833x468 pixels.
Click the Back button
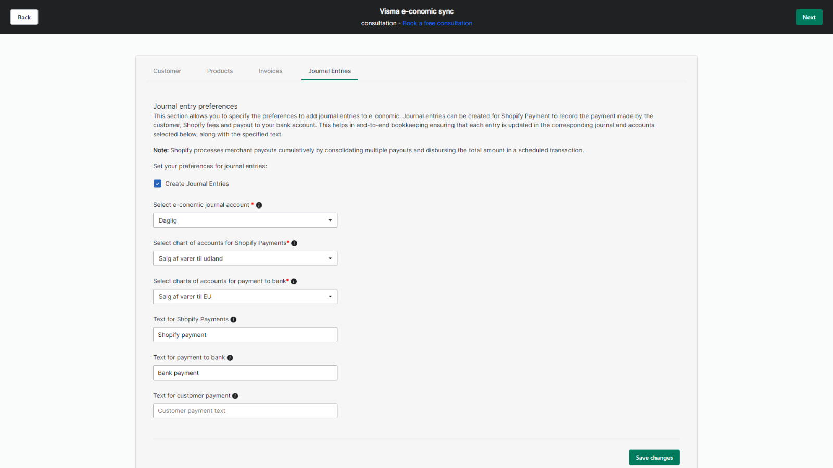24,17
